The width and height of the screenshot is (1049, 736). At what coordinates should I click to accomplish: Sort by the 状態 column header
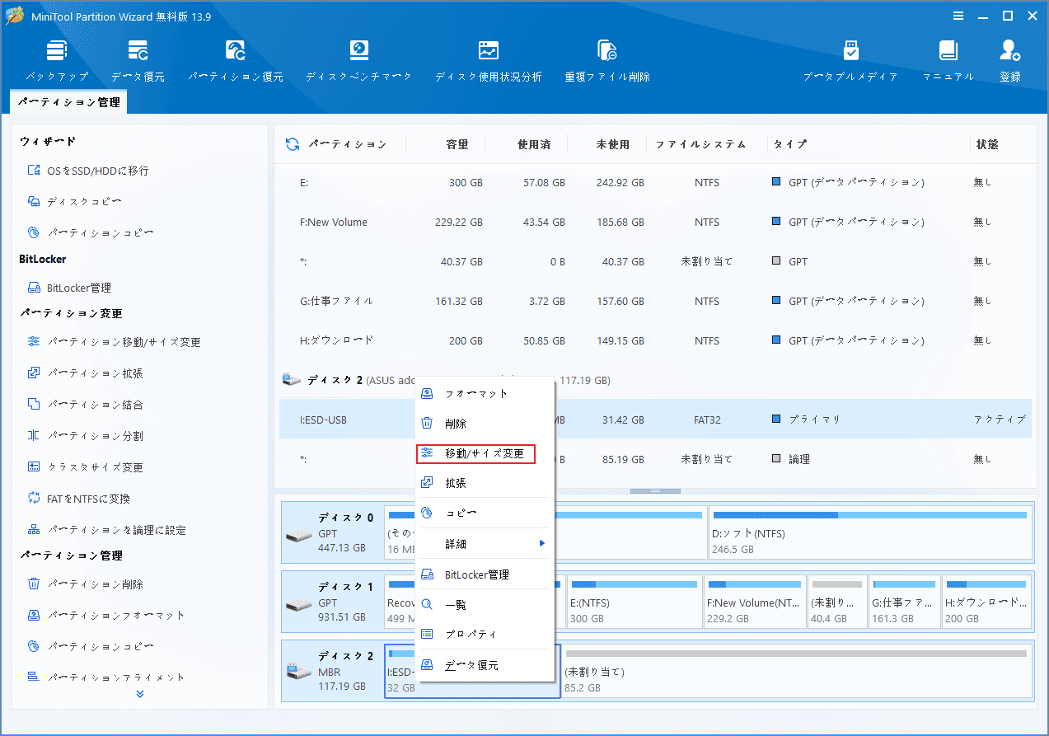click(x=987, y=144)
